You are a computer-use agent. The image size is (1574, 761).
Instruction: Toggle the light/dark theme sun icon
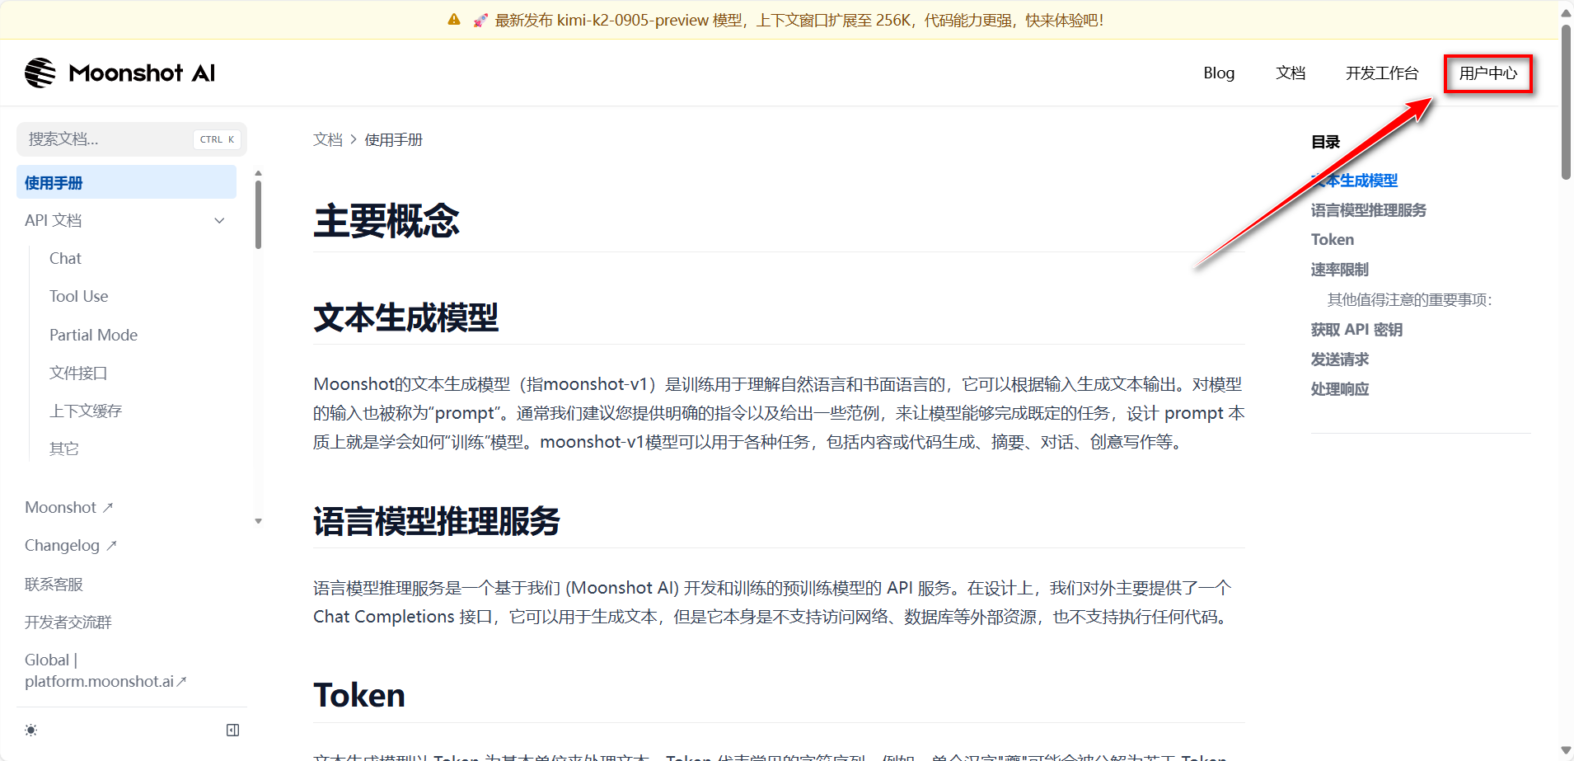31,730
